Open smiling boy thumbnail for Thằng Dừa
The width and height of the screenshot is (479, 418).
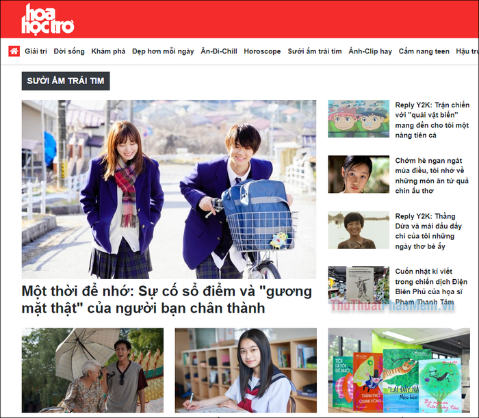359,230
